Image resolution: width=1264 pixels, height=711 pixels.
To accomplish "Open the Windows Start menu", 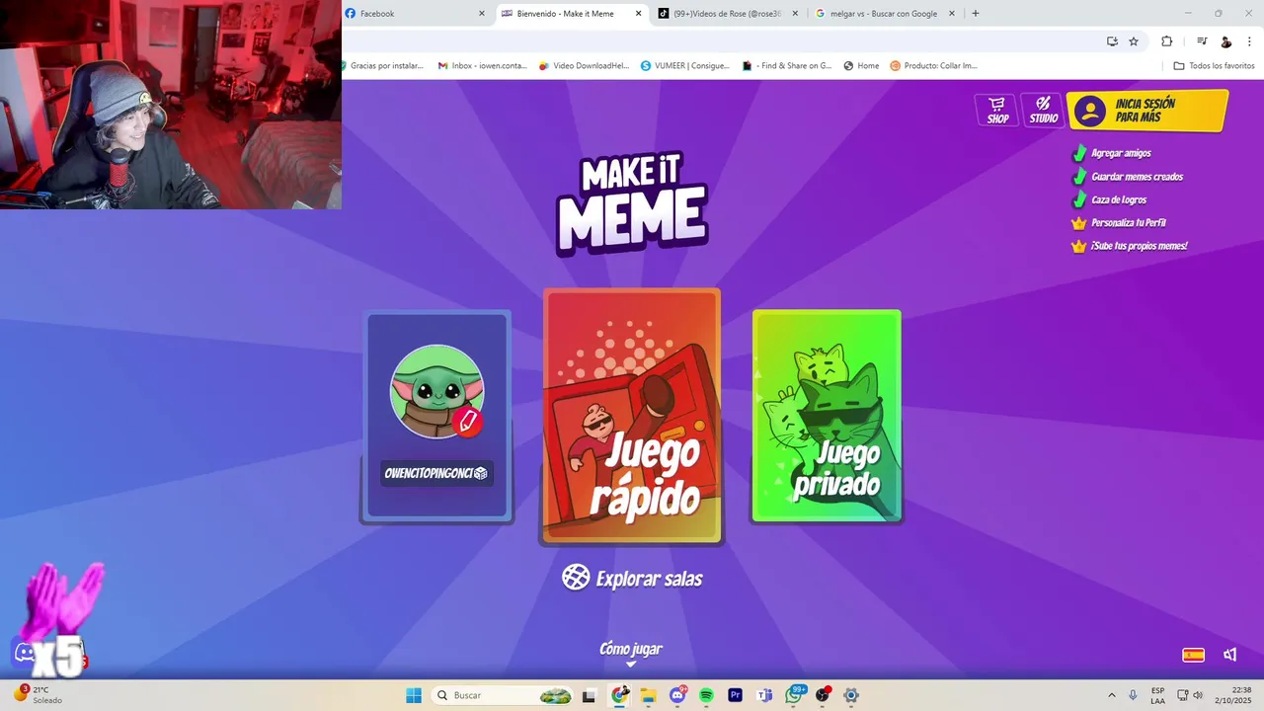I will (414, 695).
